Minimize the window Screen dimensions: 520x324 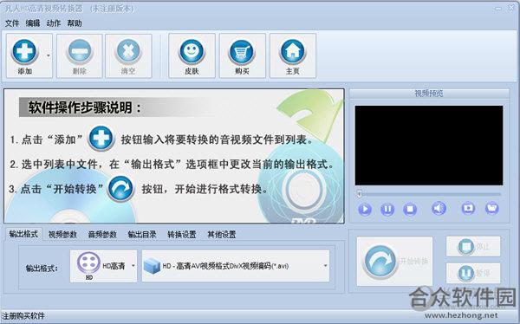[x=498, y=9]
